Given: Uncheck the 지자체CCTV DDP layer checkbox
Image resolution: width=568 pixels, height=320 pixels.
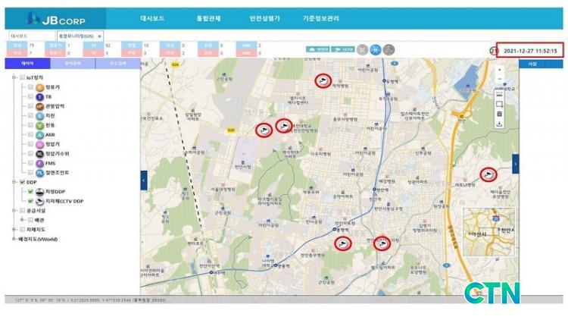Looking at the screenshot, I should click(x=31, y=202).
